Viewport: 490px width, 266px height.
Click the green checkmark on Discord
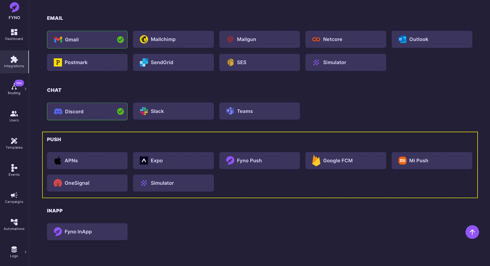pyautogui.click(x=120, y=111)
